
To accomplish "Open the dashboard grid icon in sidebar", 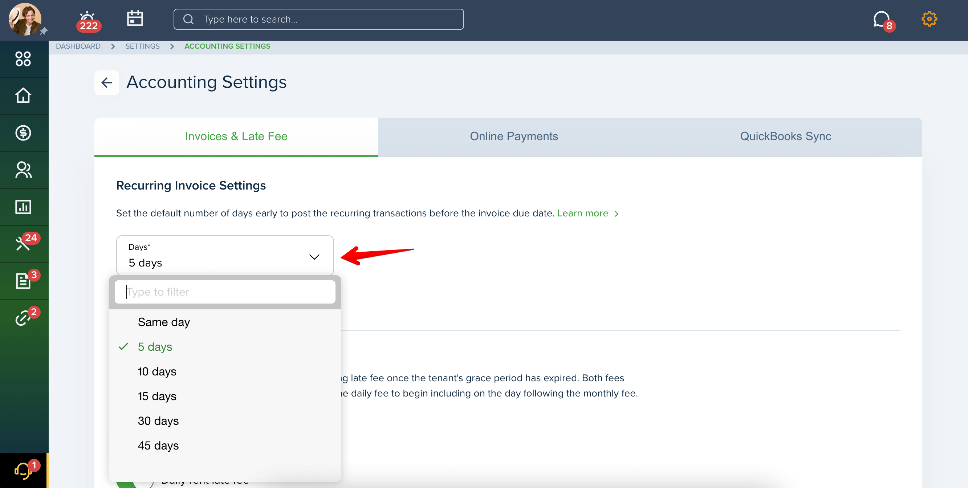I will coord(23,59).
